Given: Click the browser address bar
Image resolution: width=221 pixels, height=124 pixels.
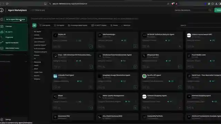Looking at the screenshot, I should click(107, 4).
